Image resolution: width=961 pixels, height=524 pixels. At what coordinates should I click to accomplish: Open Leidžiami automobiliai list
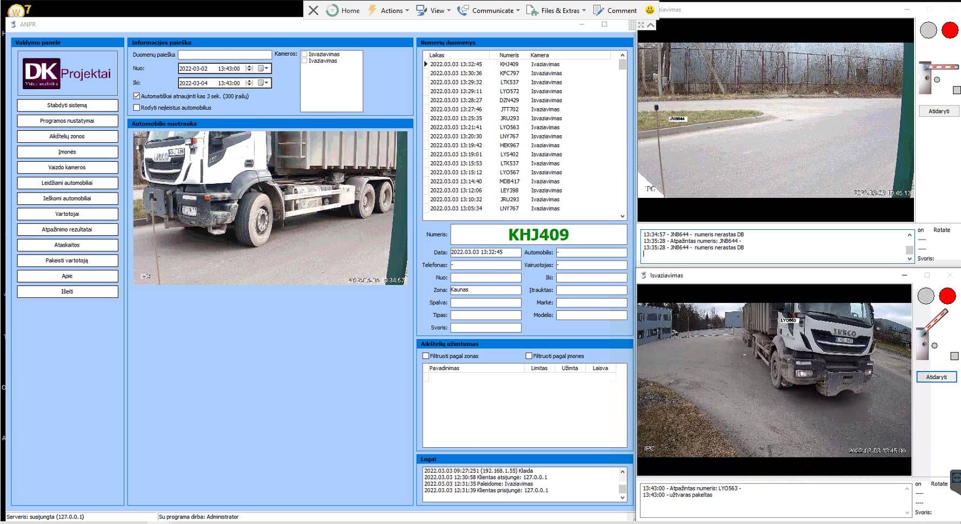68,183
